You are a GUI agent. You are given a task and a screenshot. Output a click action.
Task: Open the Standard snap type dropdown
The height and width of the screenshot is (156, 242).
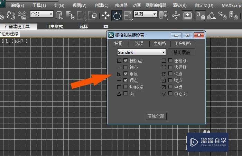pyautogui.click(x=141, y=52)
